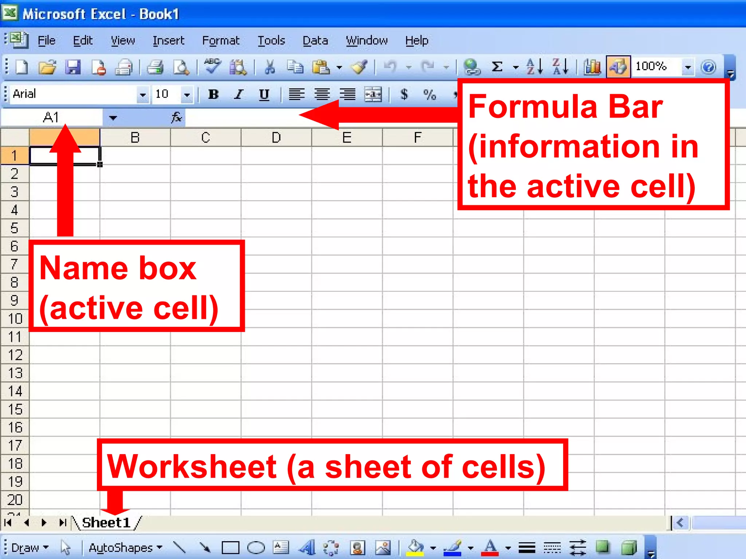Copy selection with the Copy icon

(x=295, y=67)
